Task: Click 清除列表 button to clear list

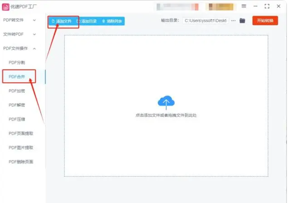Action: [x=112, y=21]
